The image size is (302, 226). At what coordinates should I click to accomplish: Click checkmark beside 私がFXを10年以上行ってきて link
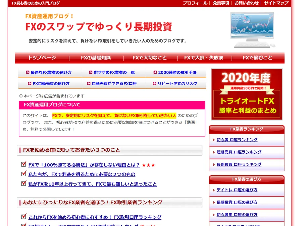tap(24, 183)
